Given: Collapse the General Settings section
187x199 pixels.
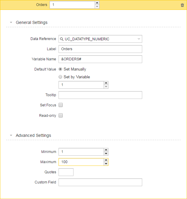Looking at the screenshot, I should [11, 22].
